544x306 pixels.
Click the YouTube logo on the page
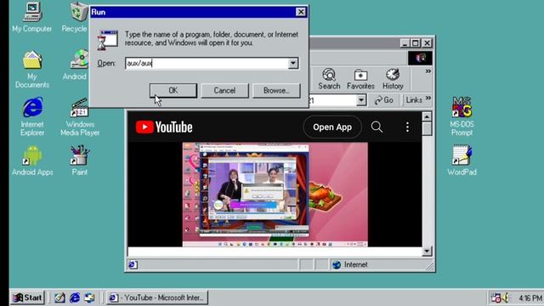tap(164, 127)
